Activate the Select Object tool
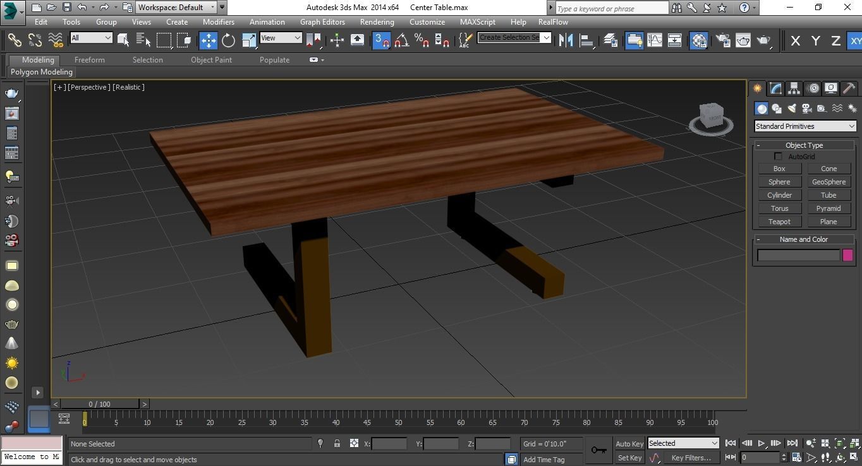 (x=123, y=40)
